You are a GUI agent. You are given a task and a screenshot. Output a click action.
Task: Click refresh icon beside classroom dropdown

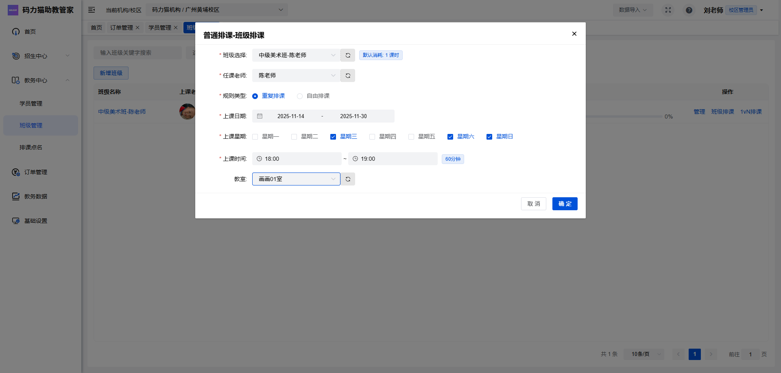(348, 179)
